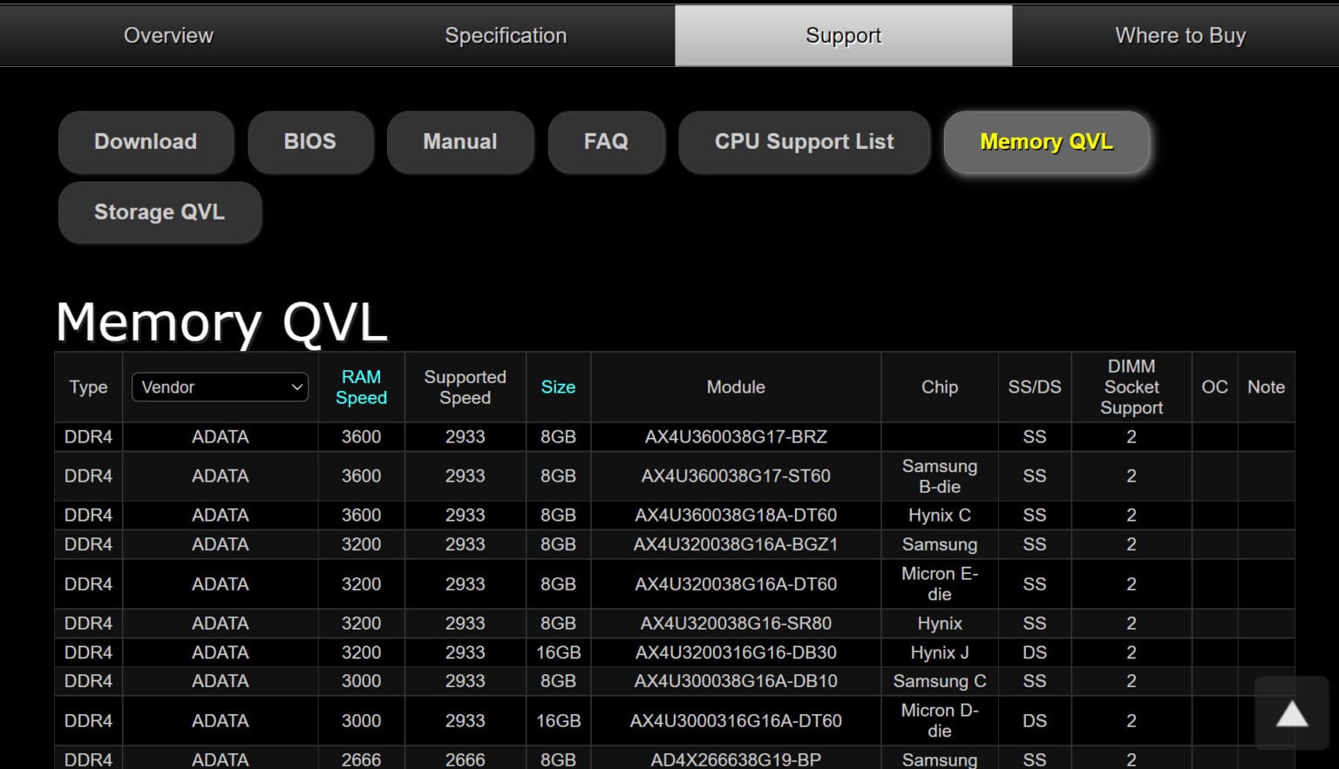Click the DIMM Socket Support header
1339x769 pixels.
[1131, 387]
